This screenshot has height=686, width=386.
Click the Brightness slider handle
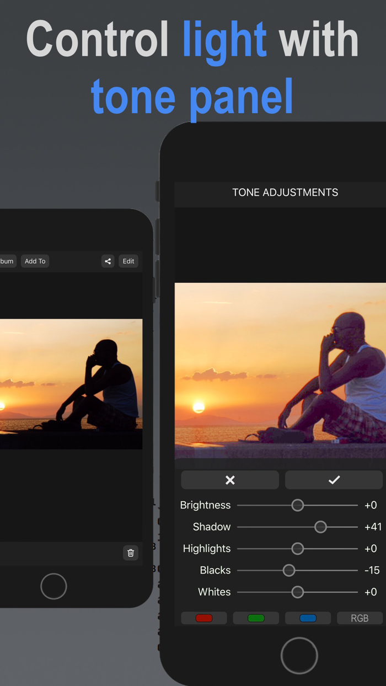pos(298,505)
